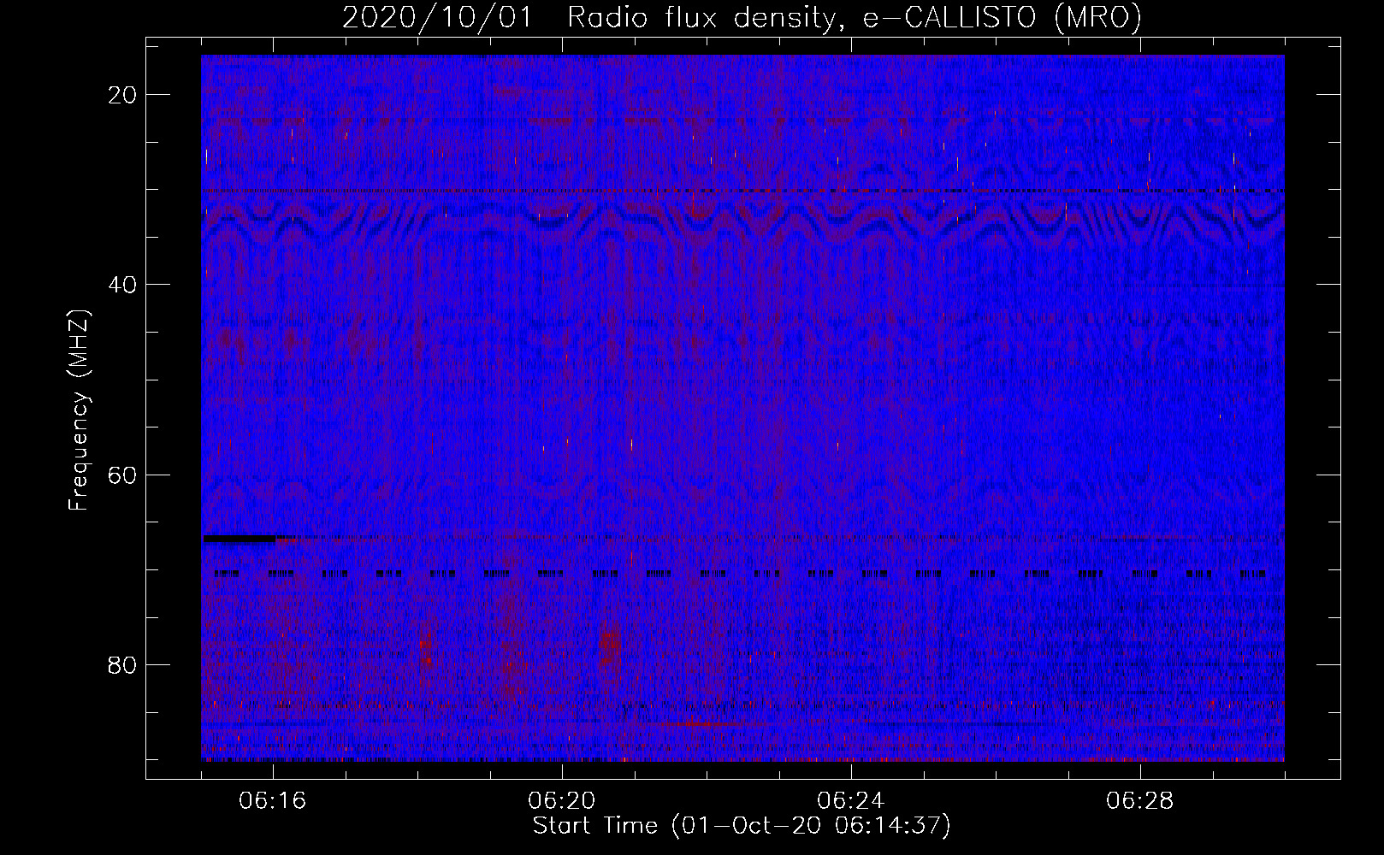Click the x-axis time label '06:28'
The image size is (1384, 855).
(1140, 801)
